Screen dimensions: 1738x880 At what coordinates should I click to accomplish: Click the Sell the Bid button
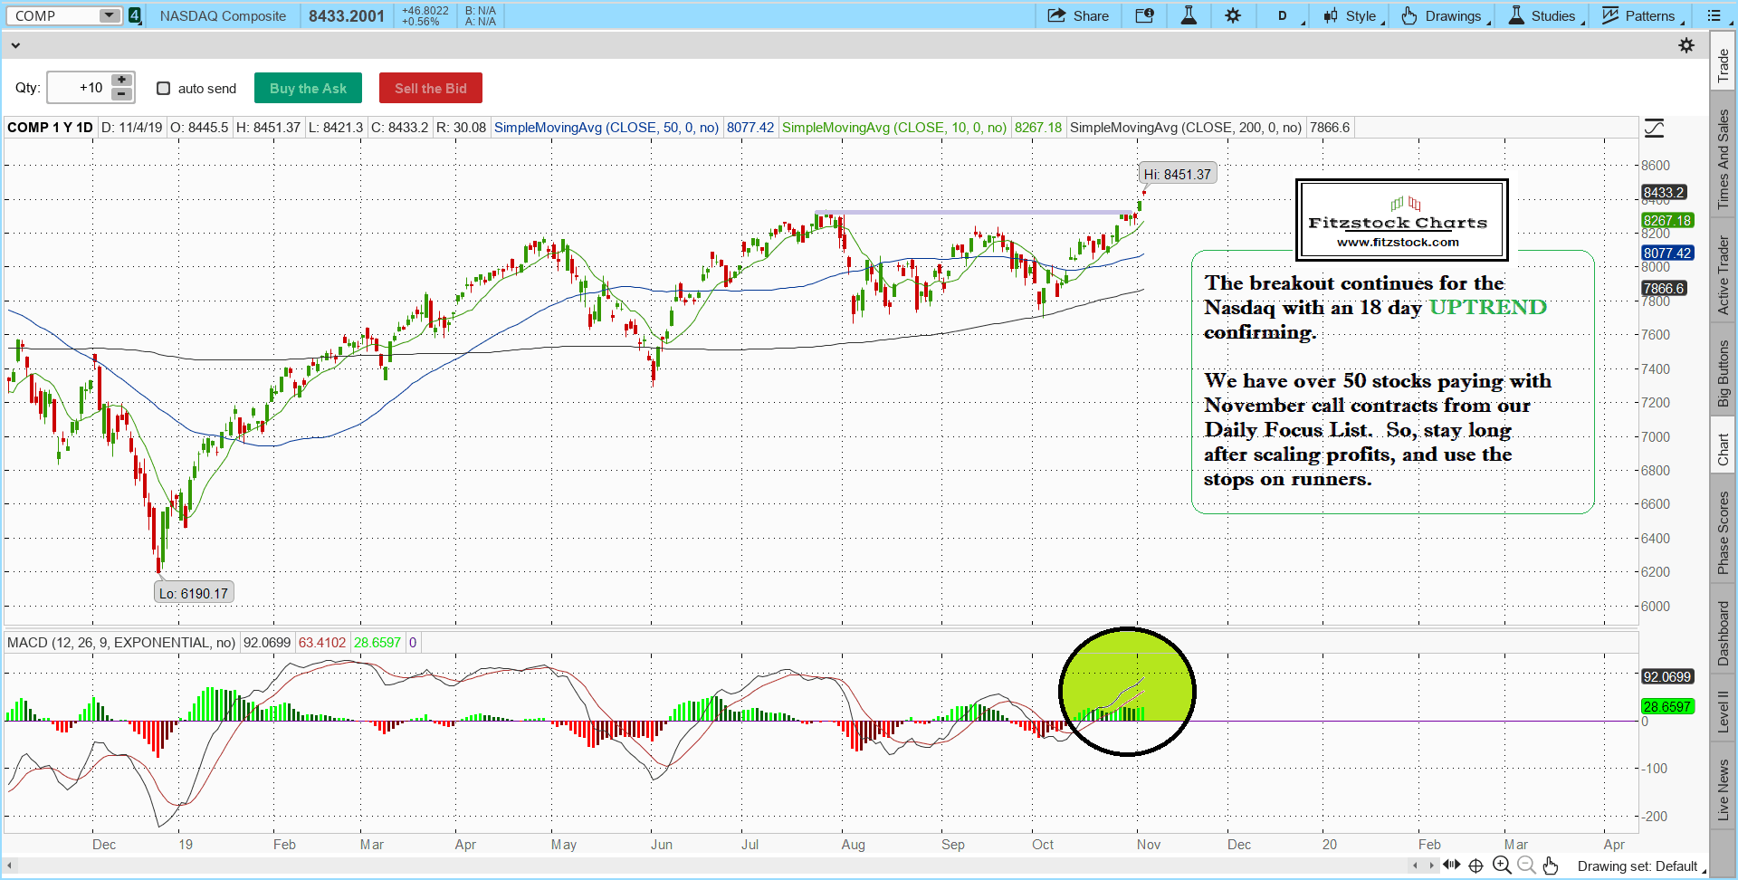(430, 89)
